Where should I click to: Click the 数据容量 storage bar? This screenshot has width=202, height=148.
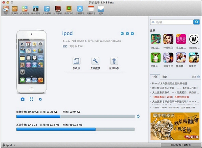coord(75,116)
